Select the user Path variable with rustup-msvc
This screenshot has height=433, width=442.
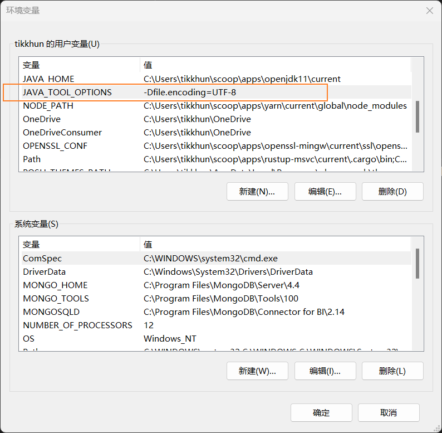pyautogui.click(x=216, y=159)
